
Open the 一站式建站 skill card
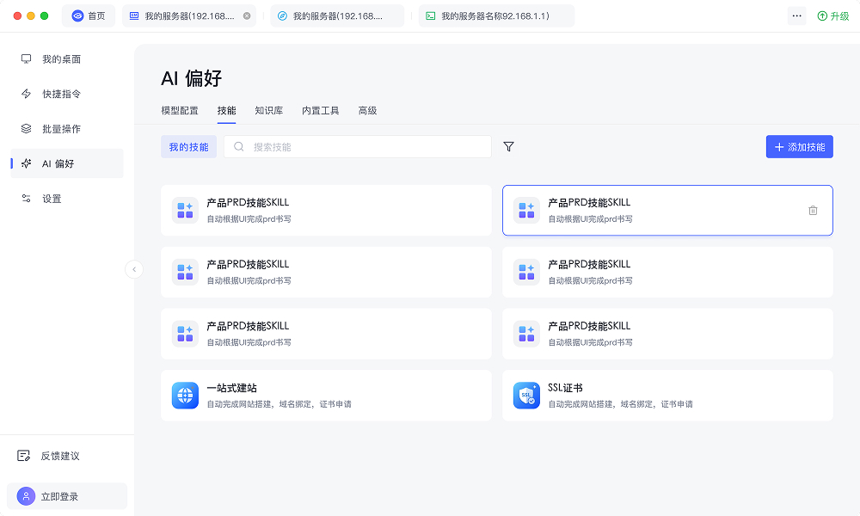[326, 396]
